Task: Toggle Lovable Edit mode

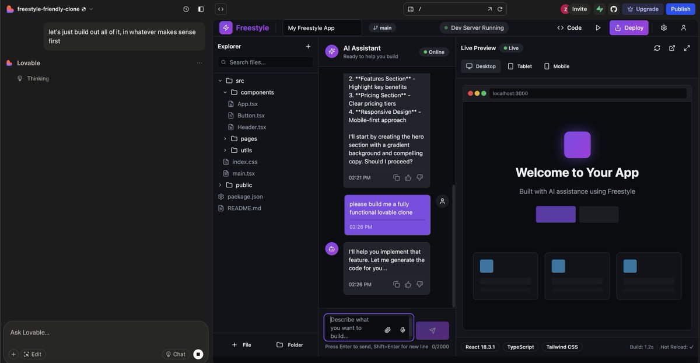Action: [x=33, y=354]
